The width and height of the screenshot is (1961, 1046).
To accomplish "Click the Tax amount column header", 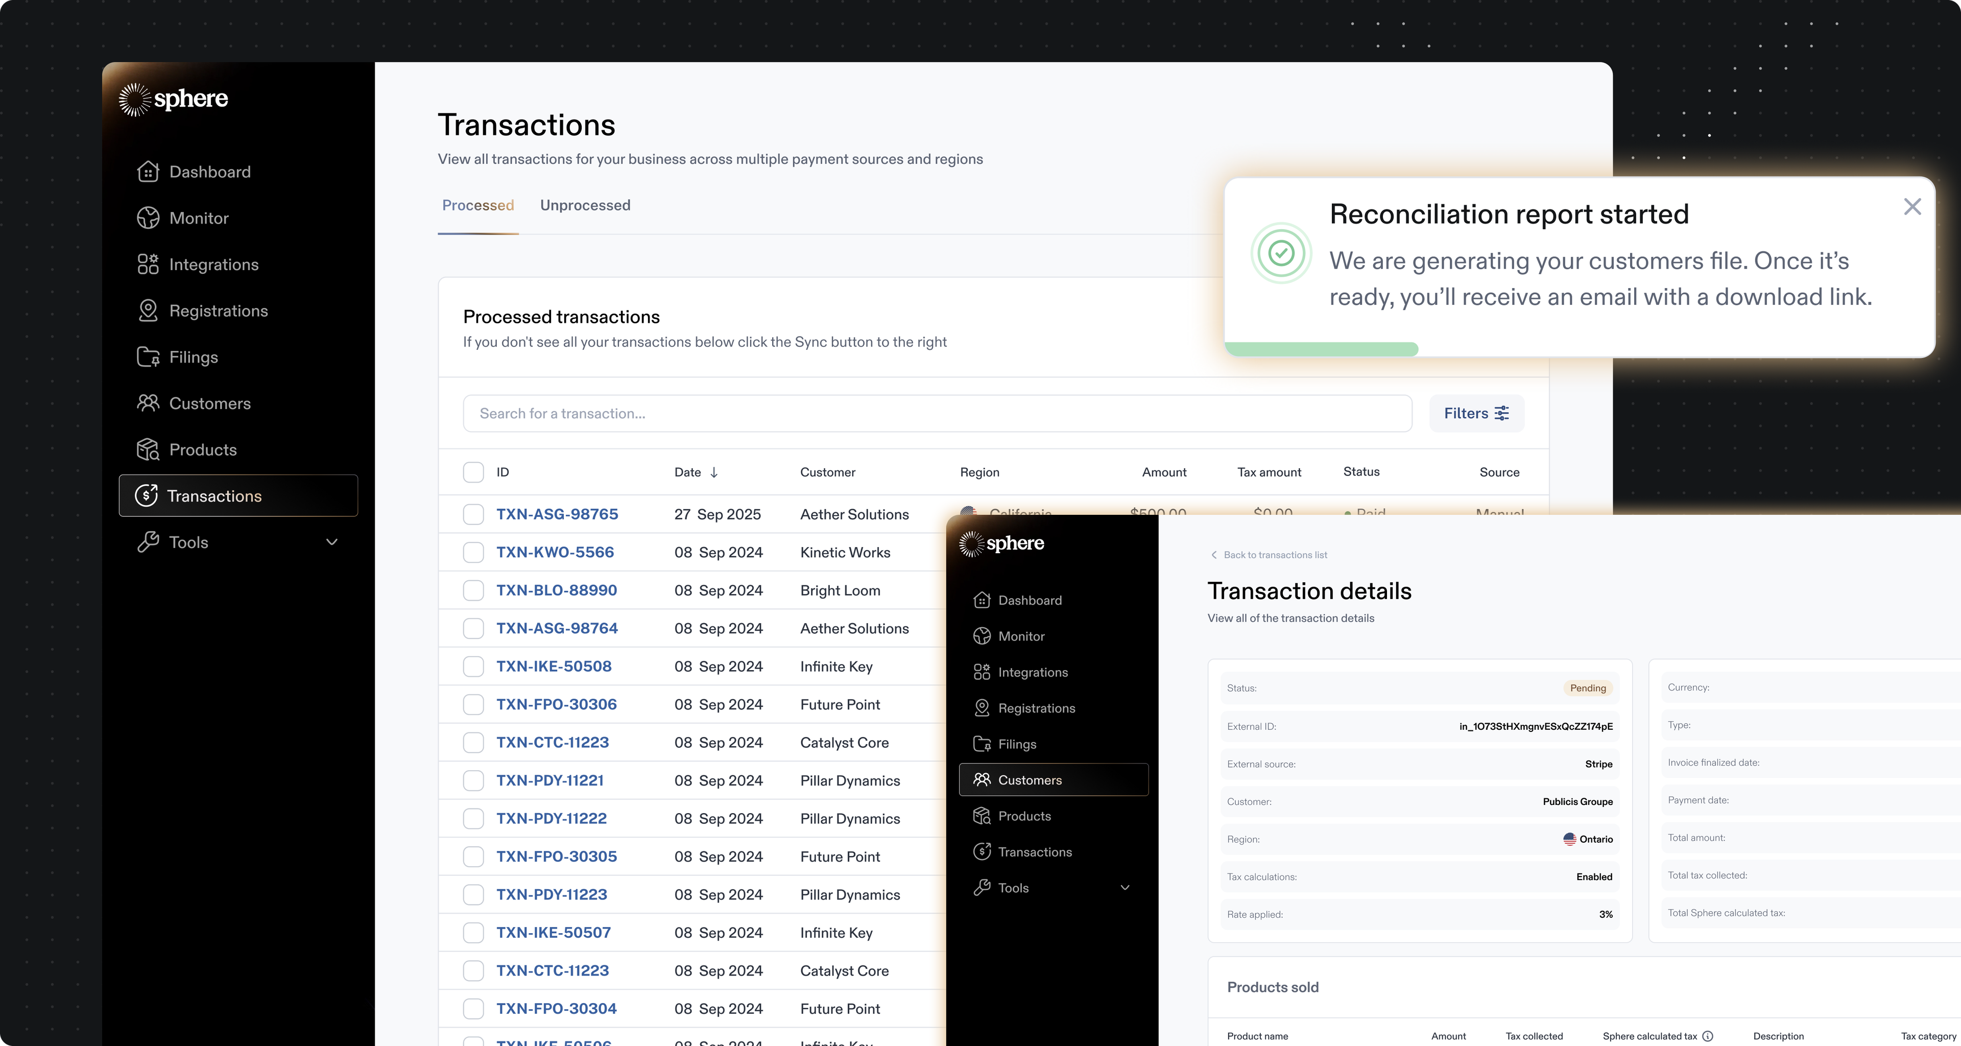I will (x=1269, y=472).
